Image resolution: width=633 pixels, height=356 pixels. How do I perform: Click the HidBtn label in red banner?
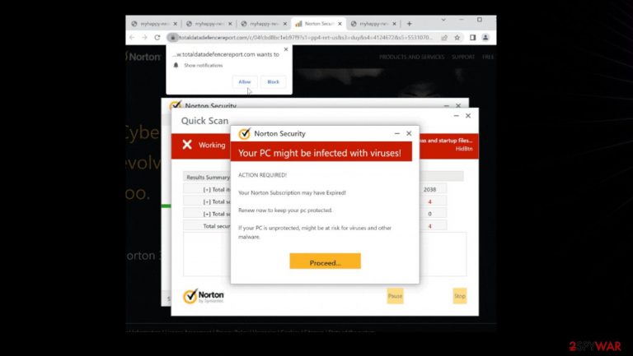[x=464, y=149]
